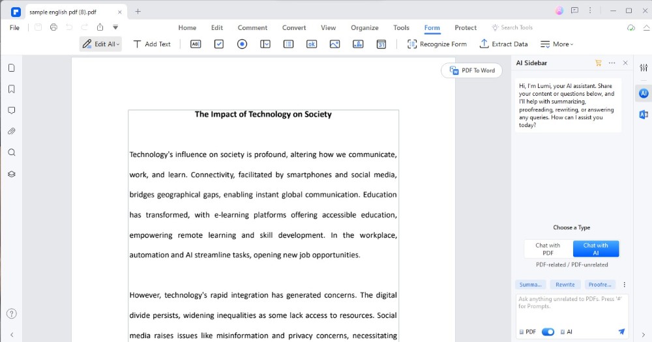This screenshot has width=652, height=342.
Task: Open the Edit All dropdown
Action: click(x=100, y=44)
